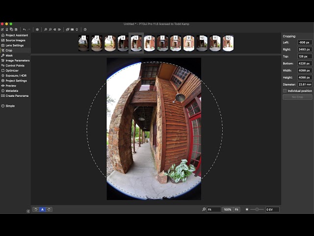314x236 pixels.
Task: Open Source Images in the sidebar
Action: [15, 40]
